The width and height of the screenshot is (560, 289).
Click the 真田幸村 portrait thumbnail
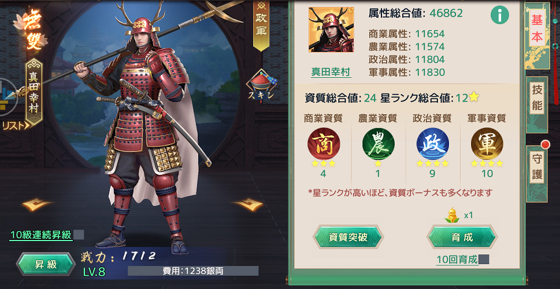[331, 29]
